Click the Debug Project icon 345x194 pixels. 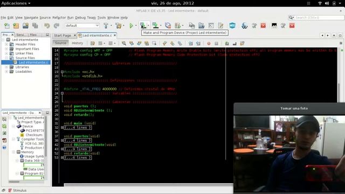point(177,25)
